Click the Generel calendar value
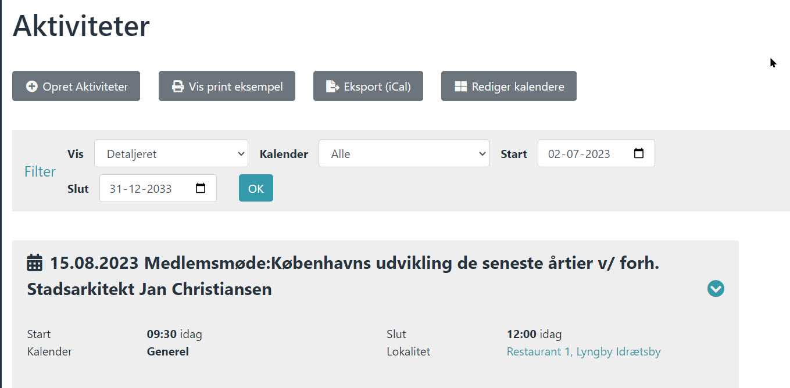 point(167,351)
